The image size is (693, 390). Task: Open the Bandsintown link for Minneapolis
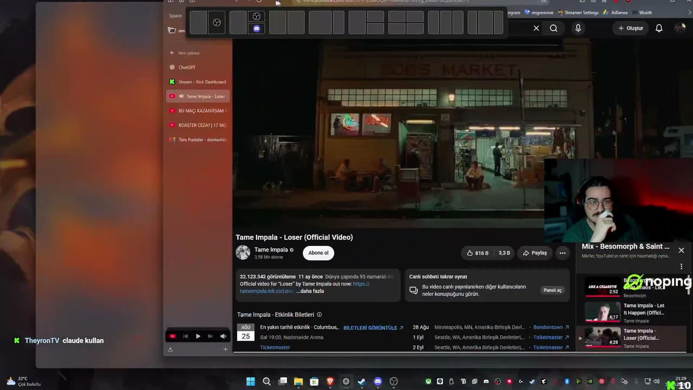coord(551,327)
